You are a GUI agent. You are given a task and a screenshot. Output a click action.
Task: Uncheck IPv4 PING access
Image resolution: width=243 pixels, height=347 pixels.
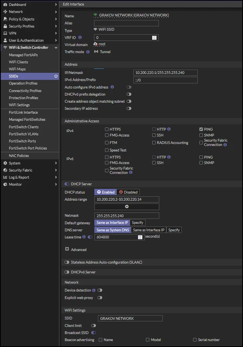click(x=201, y=129)
